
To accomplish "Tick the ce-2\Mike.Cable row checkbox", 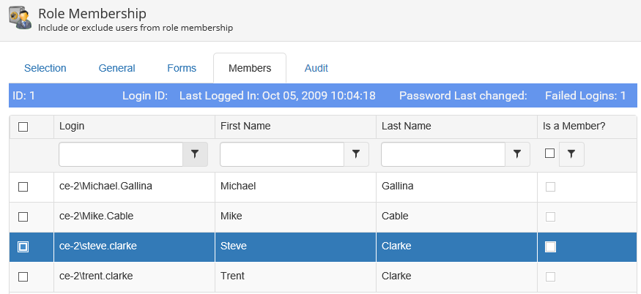I will [23, 216].
